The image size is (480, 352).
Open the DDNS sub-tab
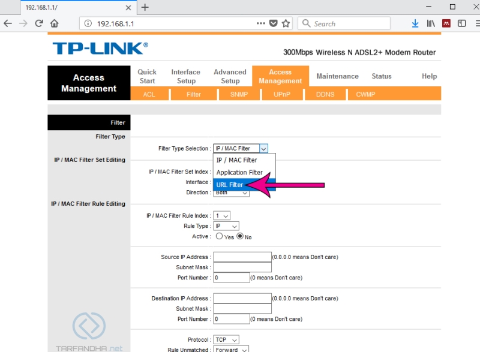[x=325, y=94]
